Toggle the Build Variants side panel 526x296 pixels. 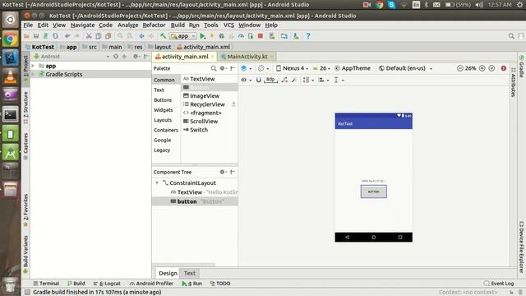click(x=25, y=254)
